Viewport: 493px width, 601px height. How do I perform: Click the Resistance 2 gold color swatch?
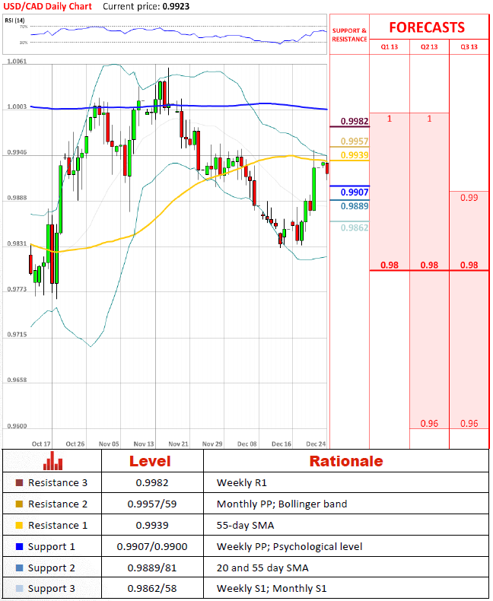click(x=19, y=504)
